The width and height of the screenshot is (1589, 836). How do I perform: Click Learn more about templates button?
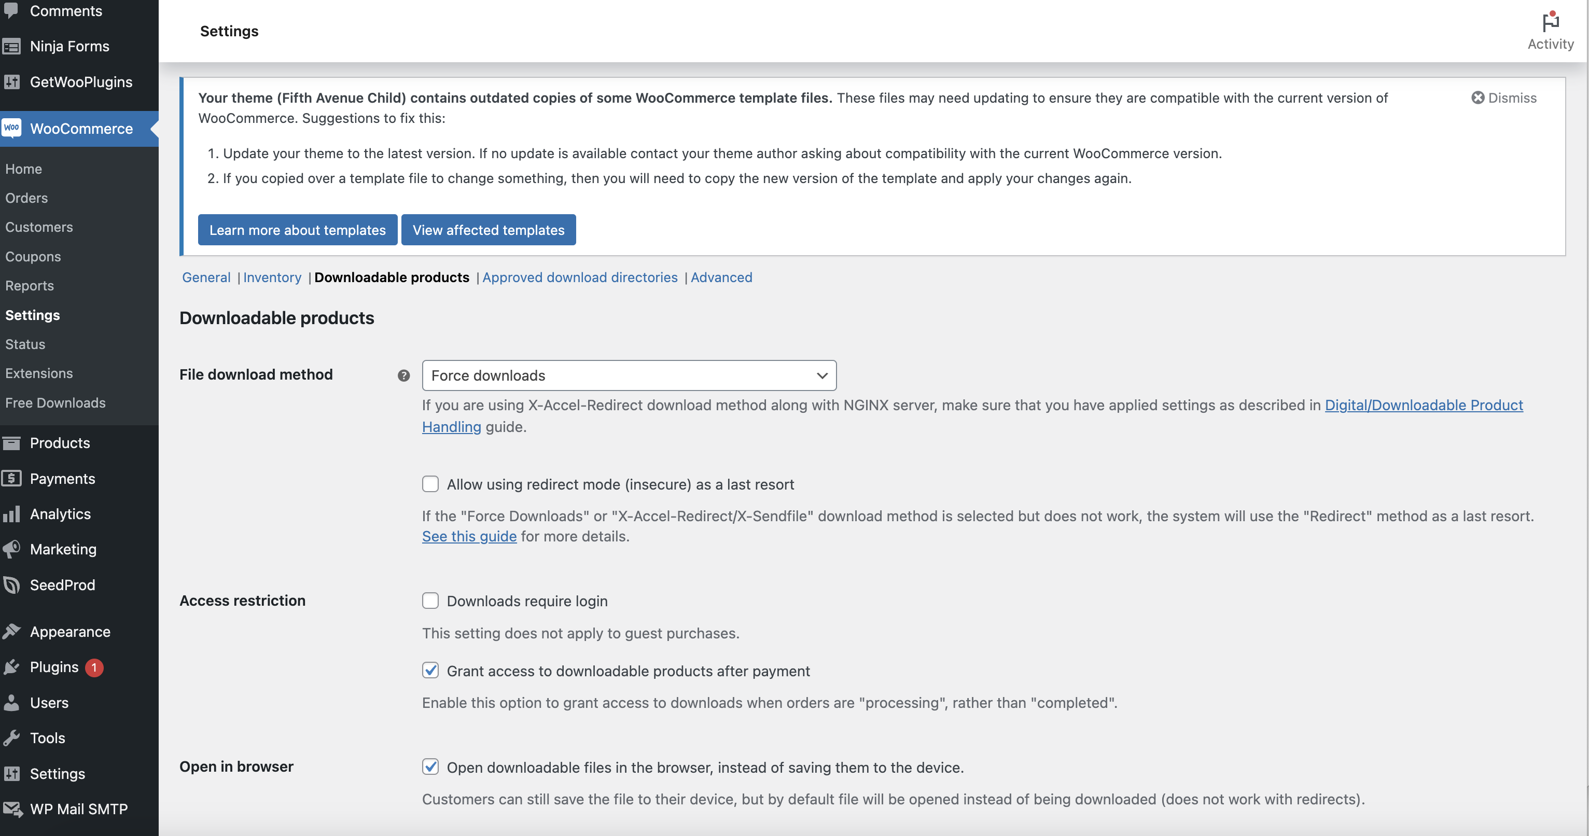[297, 230]
